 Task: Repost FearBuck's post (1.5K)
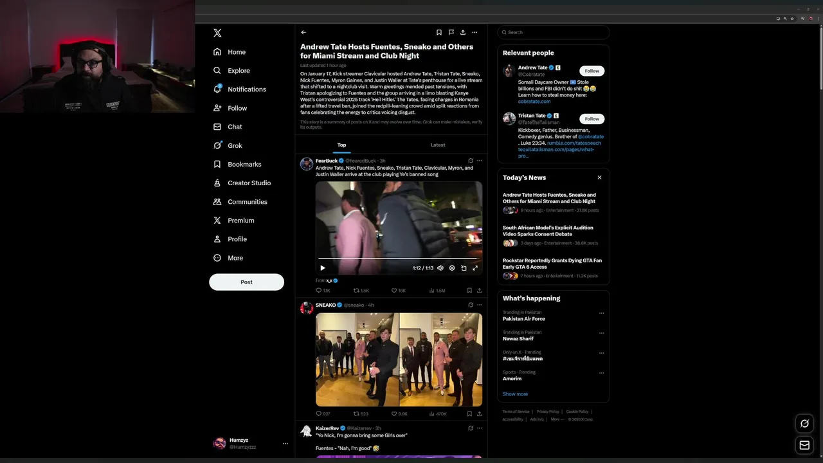click(x=361, y=291)
